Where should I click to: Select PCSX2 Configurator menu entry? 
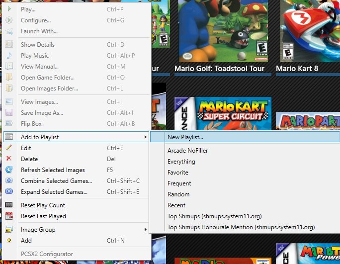coord(77,254)
